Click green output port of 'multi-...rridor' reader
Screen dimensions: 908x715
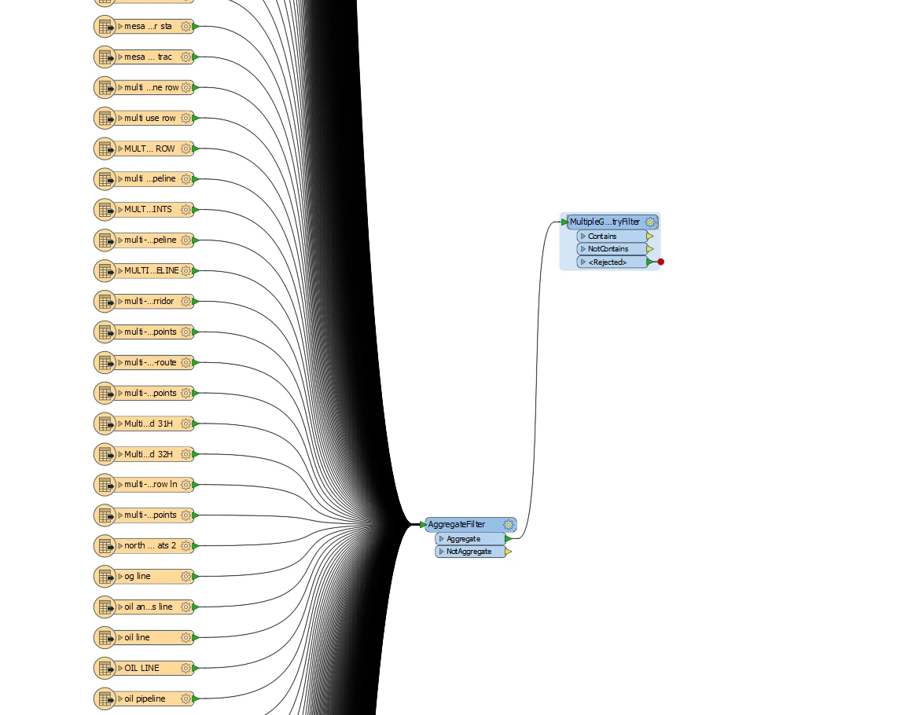195,302
